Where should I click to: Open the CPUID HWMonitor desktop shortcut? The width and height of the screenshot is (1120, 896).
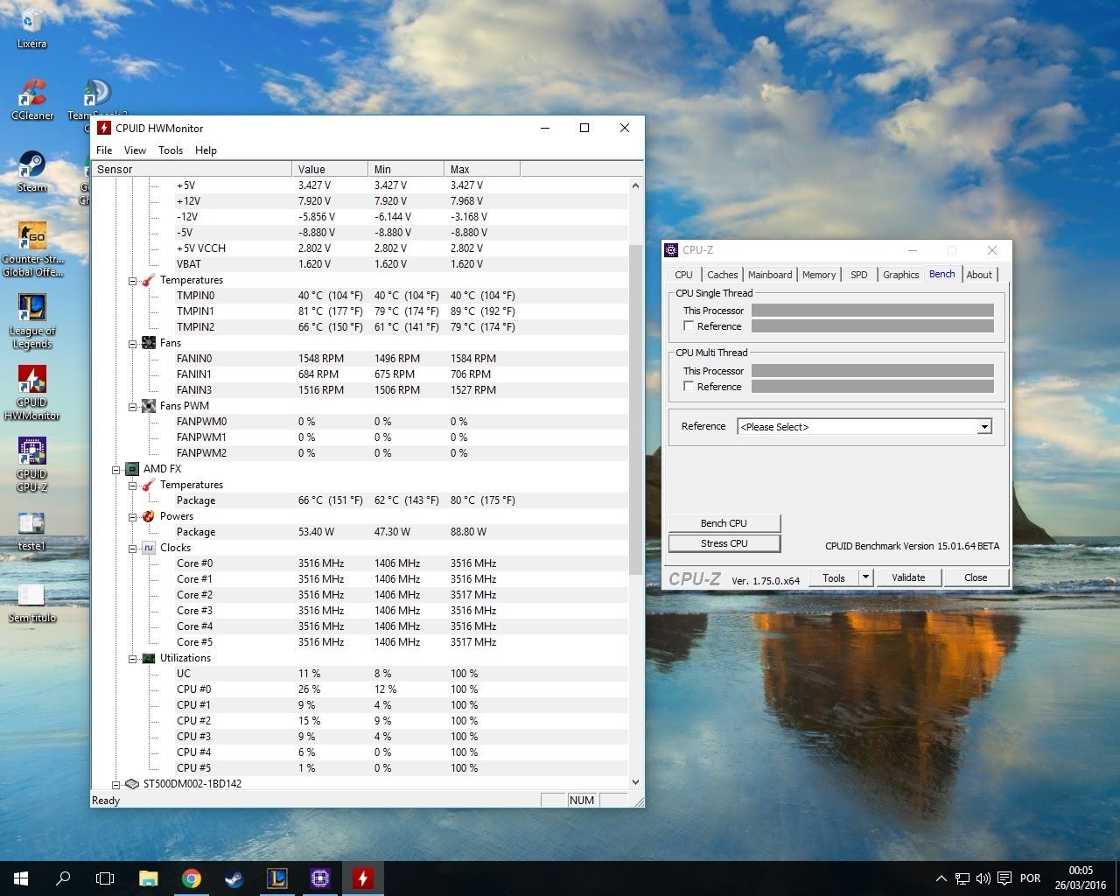pos(32,393)
